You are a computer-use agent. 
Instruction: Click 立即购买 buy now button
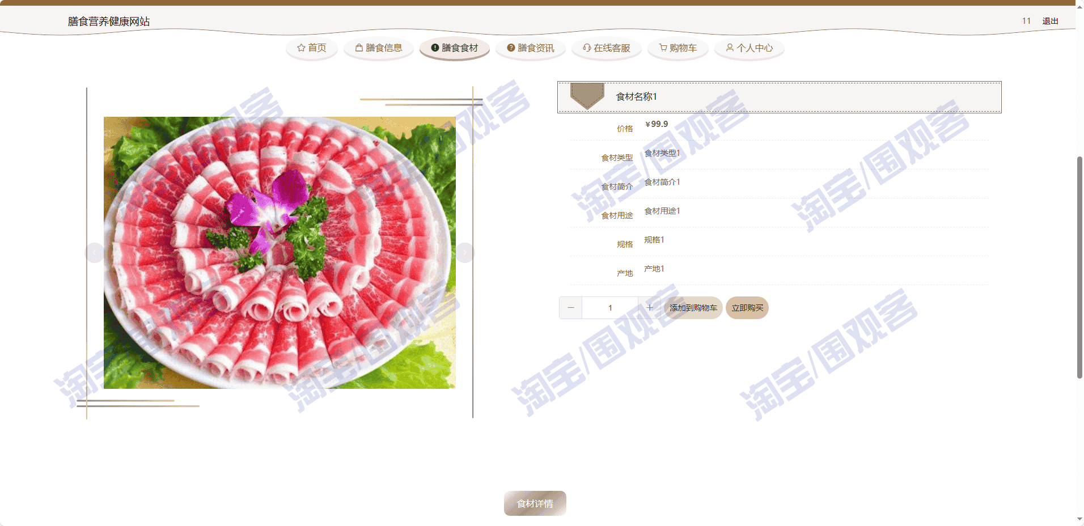pyautogui.click(x=747, y=308)
